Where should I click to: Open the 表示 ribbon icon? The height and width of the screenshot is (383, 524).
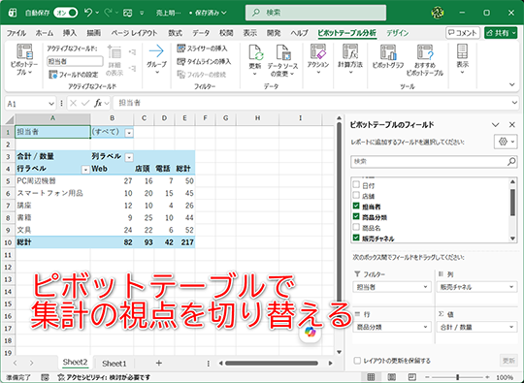463,51
